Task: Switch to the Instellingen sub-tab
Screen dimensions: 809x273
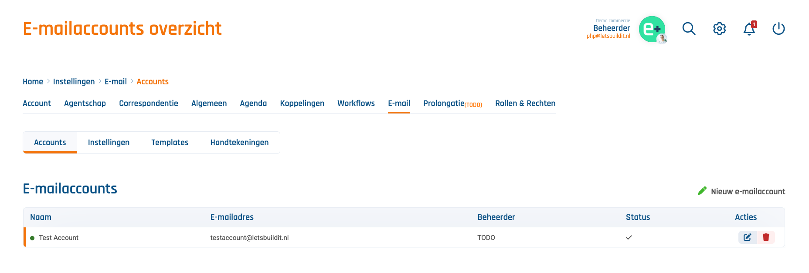Action: point(109,143)
